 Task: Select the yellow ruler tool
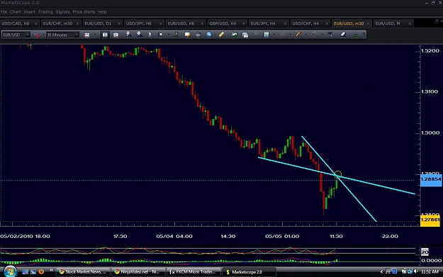pos(221,35)
